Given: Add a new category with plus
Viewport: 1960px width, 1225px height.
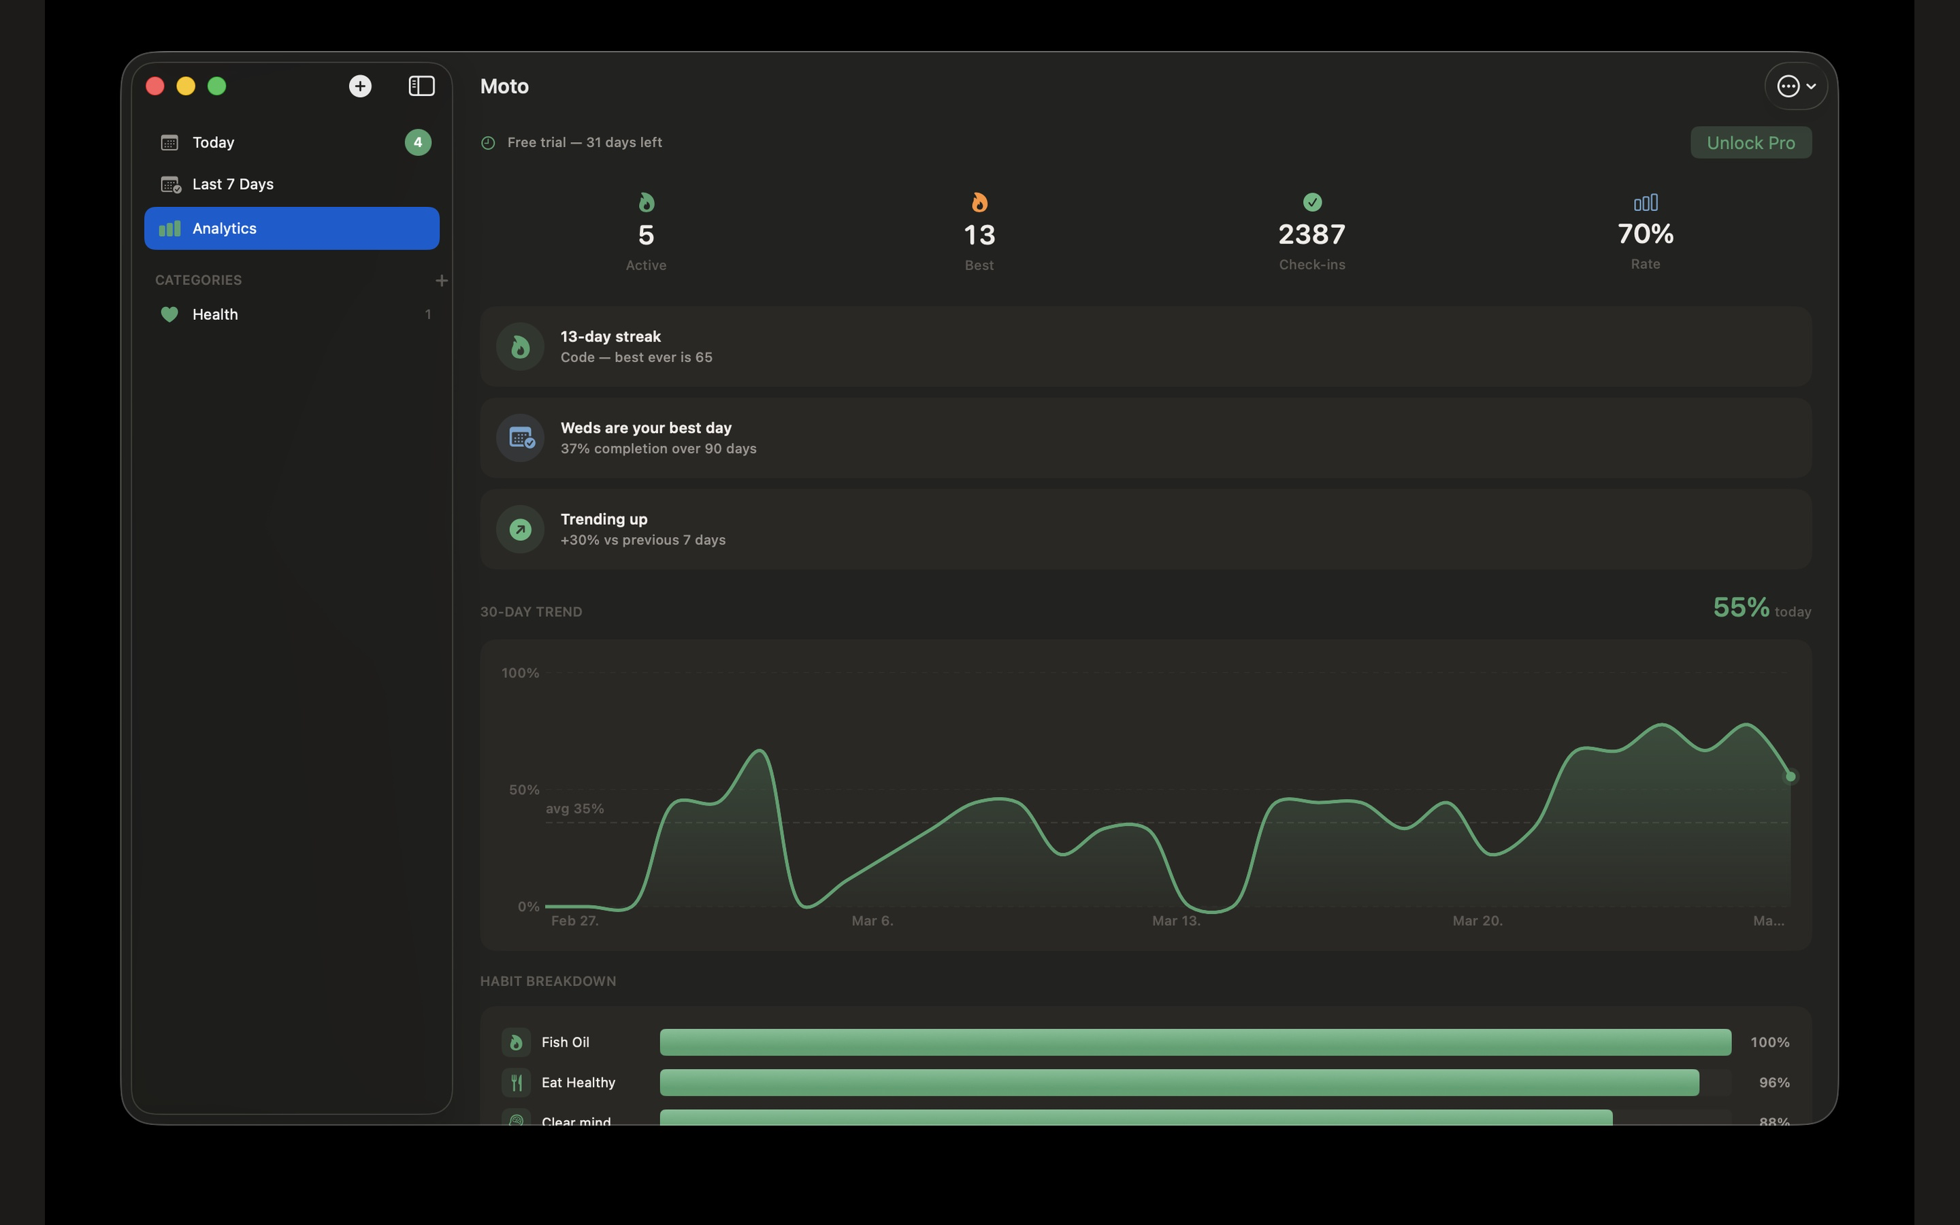Looking at the screenshot, I should pyautogui.click(x=442, y=280).
